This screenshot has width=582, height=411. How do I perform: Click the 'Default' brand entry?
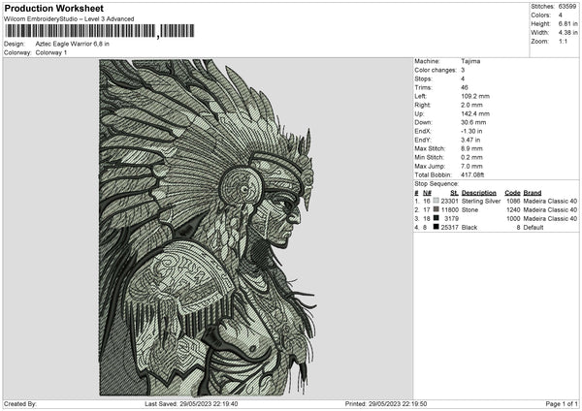[x=533, y=228]
